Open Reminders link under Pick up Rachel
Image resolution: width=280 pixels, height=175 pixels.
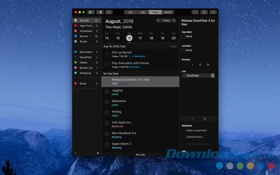140,56
